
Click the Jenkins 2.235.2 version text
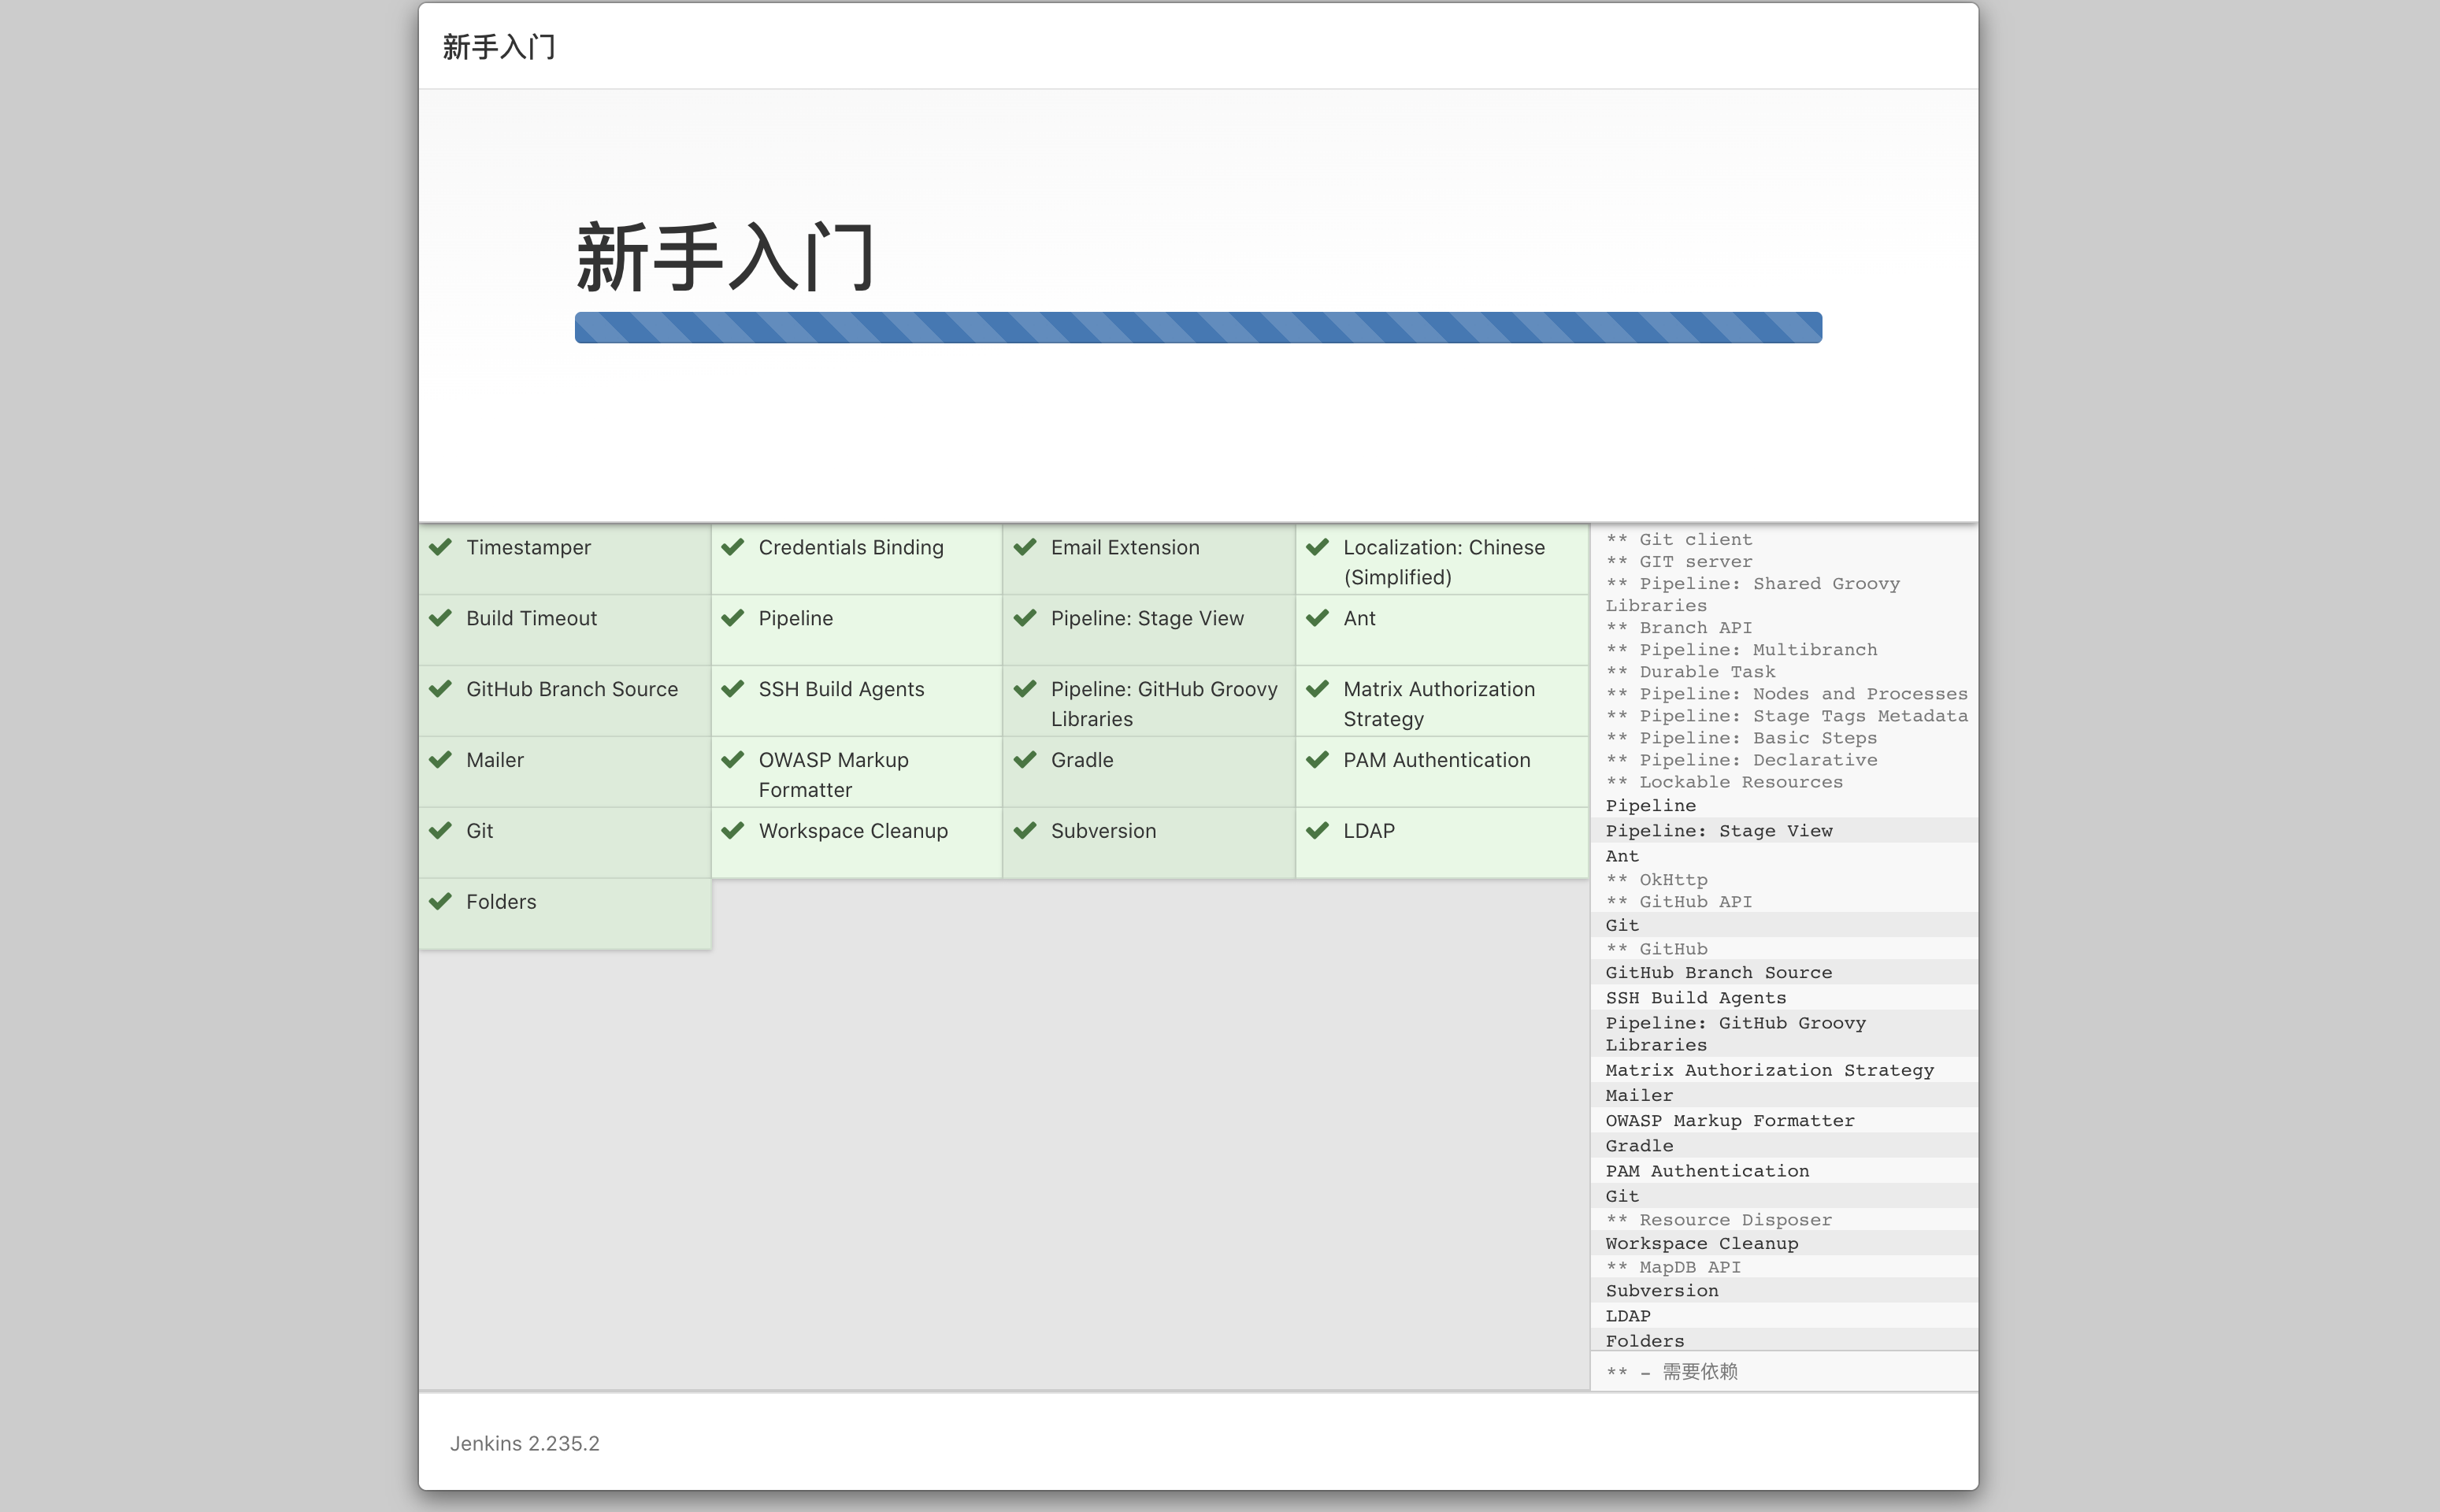tap(524, 1443)
